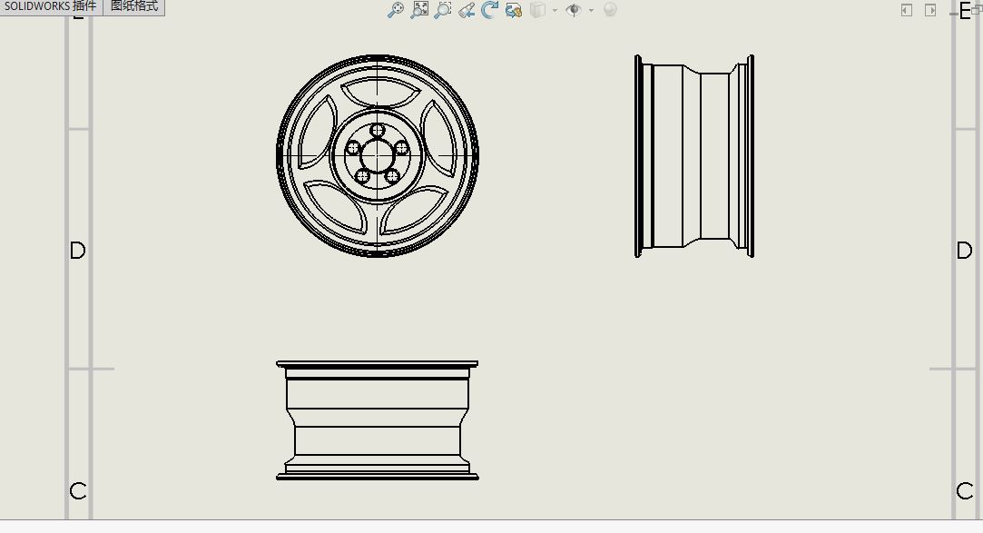Click the magnifier with four-way arrows icon
Screen dimensions: 983x533
coord(396,9)
